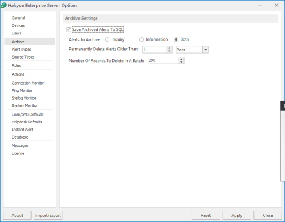Click the About button
The image size is (285, 222).
(17, 215)
